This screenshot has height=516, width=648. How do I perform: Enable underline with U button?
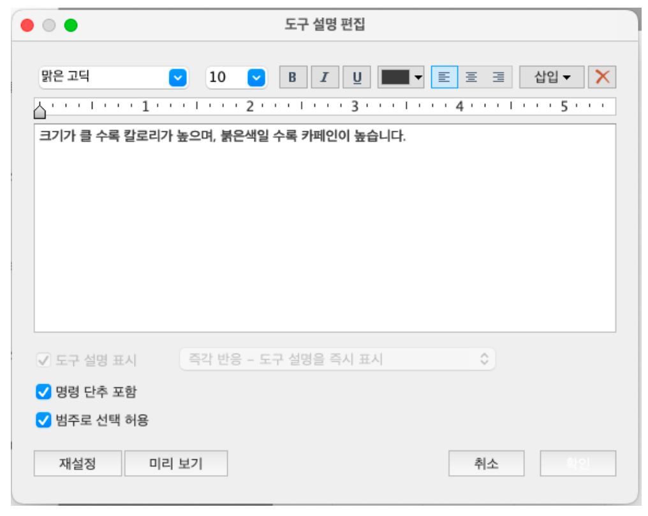coord(357,78)
